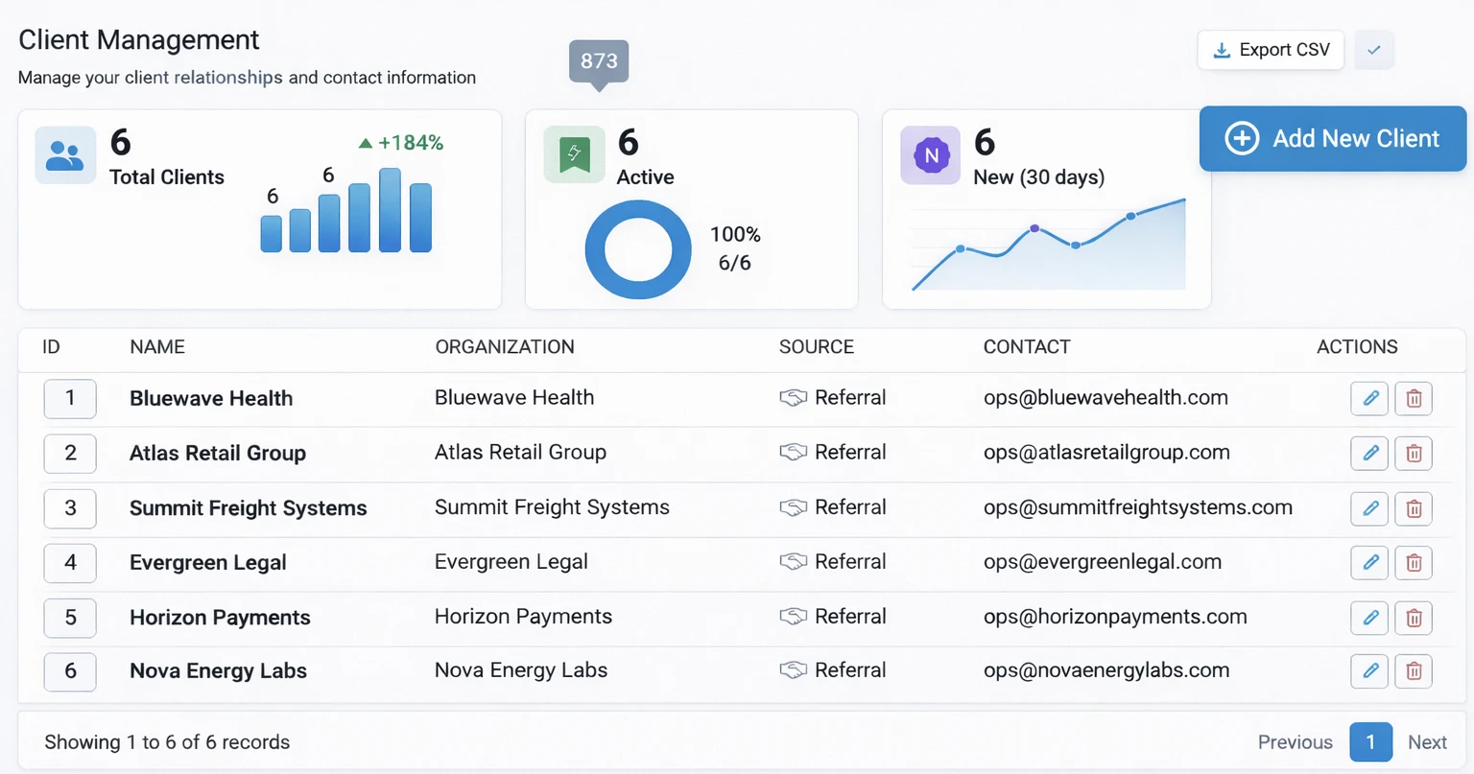Image resolution: width=1474 pixels, height=774 pixels.
Task: Click the Add New Client button
Action: 1332,139
